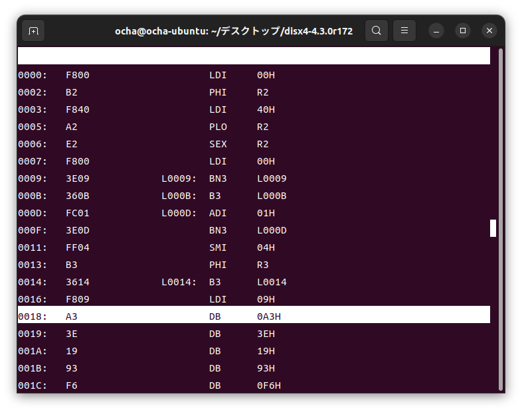522x412 pixels.
Task: Click the L0009: label
Action: [x=179, y=178]
